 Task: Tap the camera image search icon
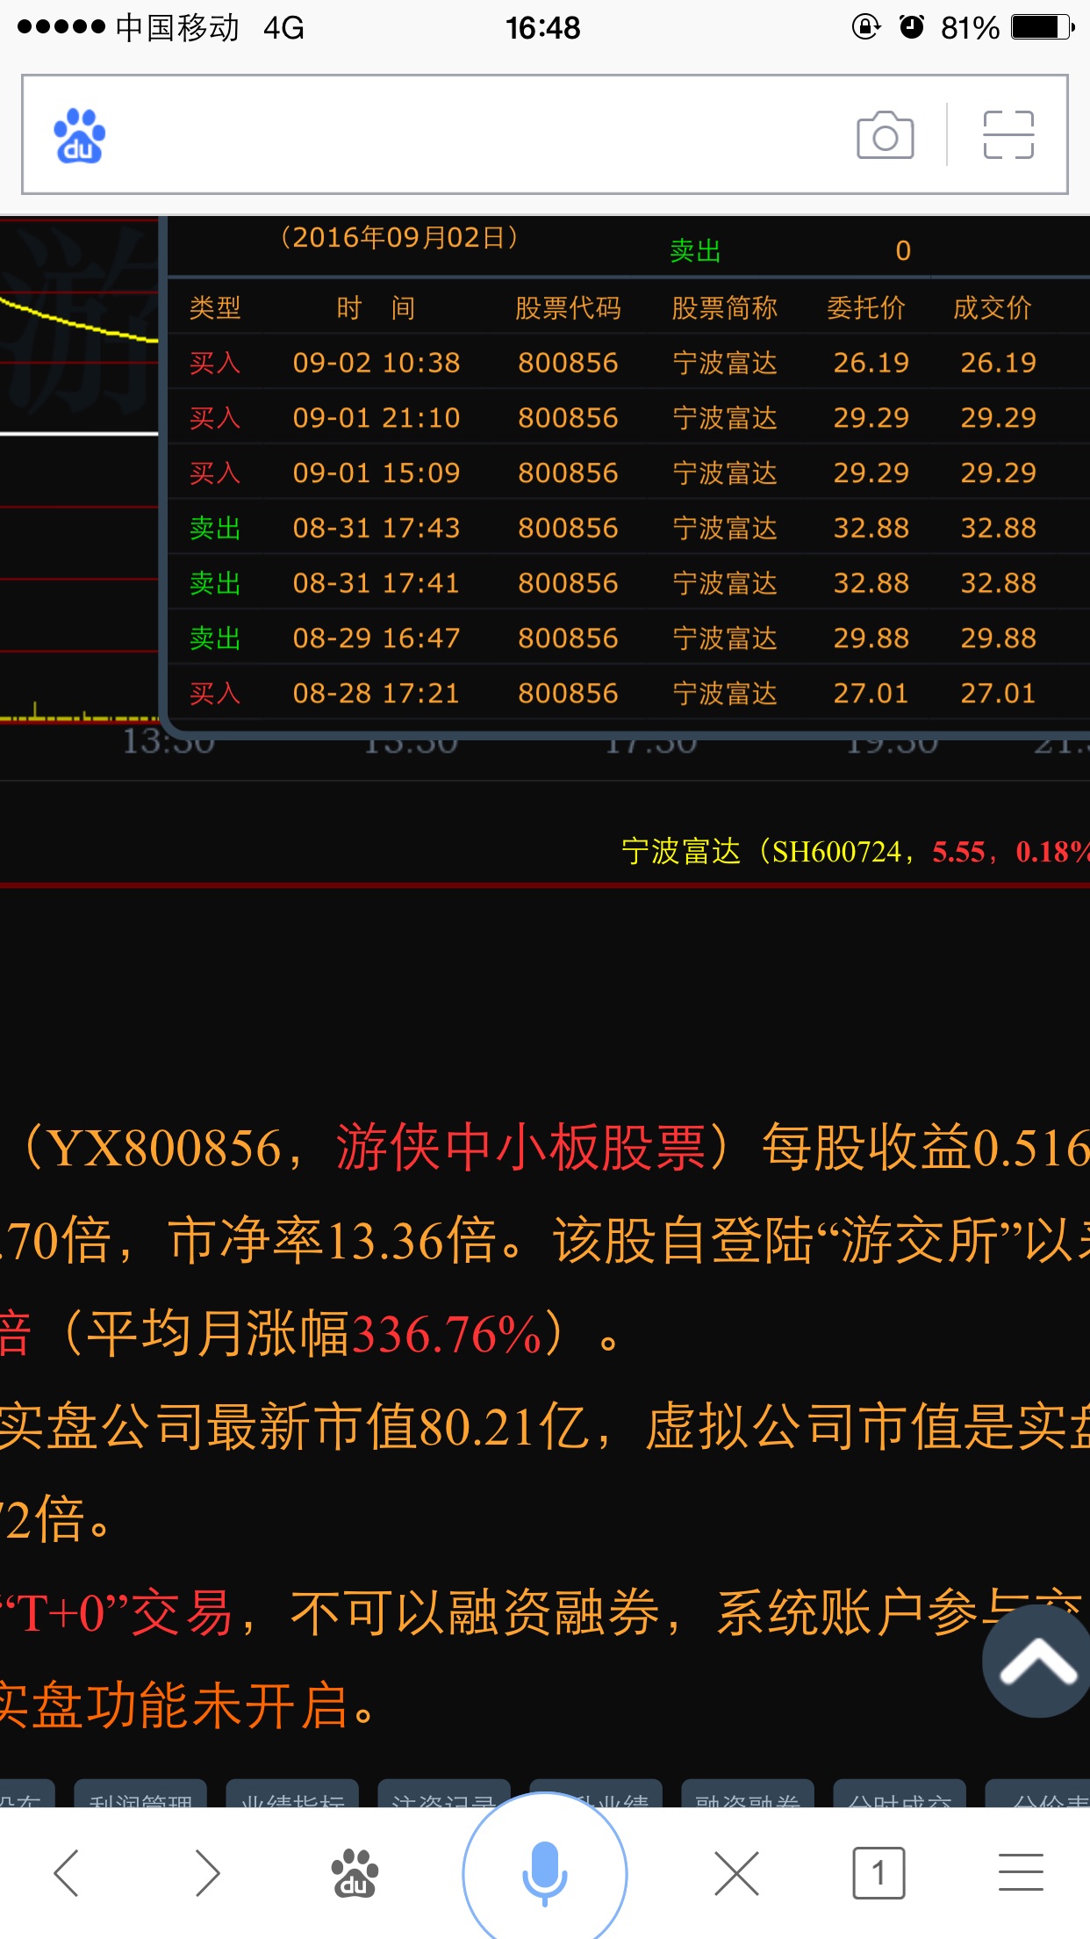coord(885,135)
